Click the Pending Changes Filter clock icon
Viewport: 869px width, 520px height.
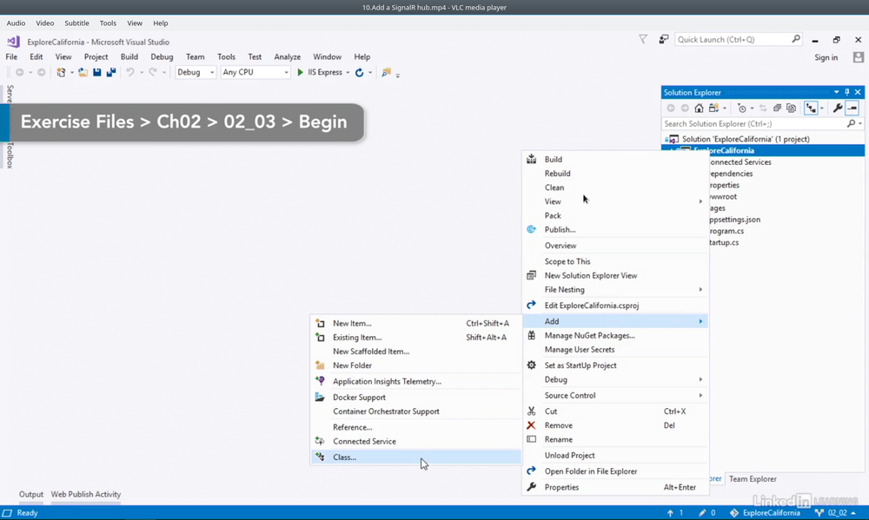tap(742, 108)
